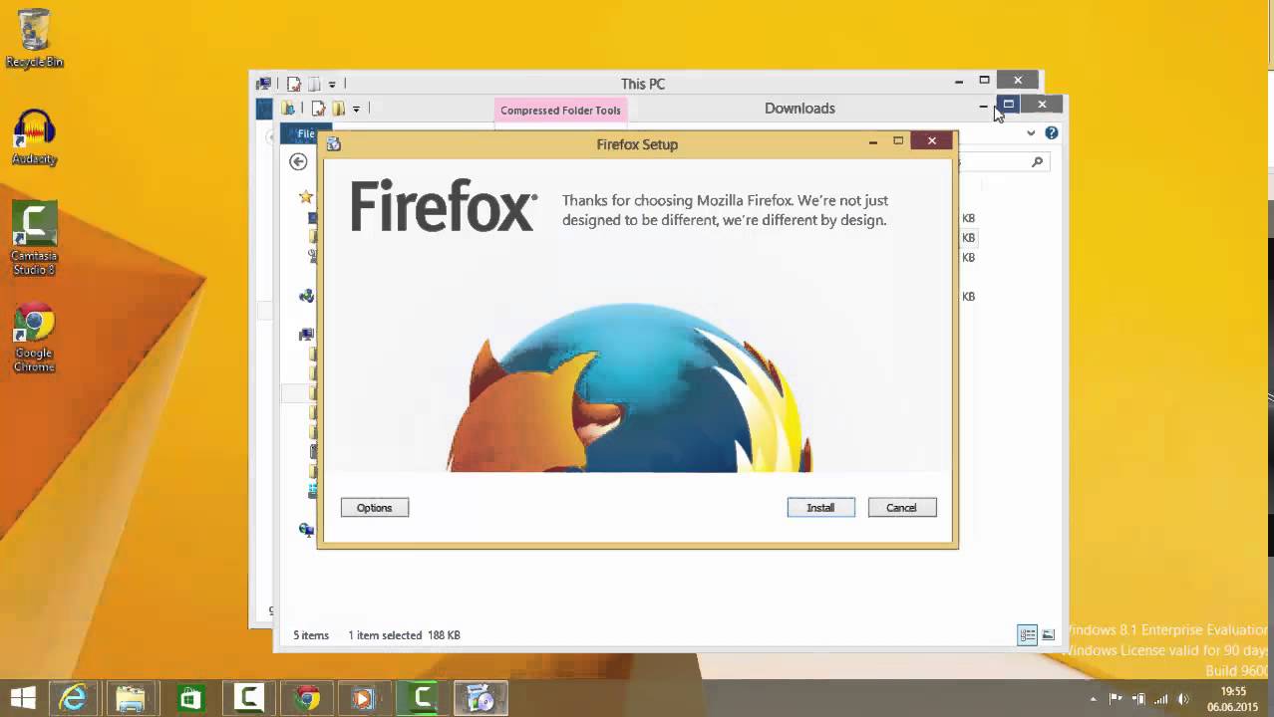Minimize the Firefox Setup window
1274x717 pixels.
point(873,141)
